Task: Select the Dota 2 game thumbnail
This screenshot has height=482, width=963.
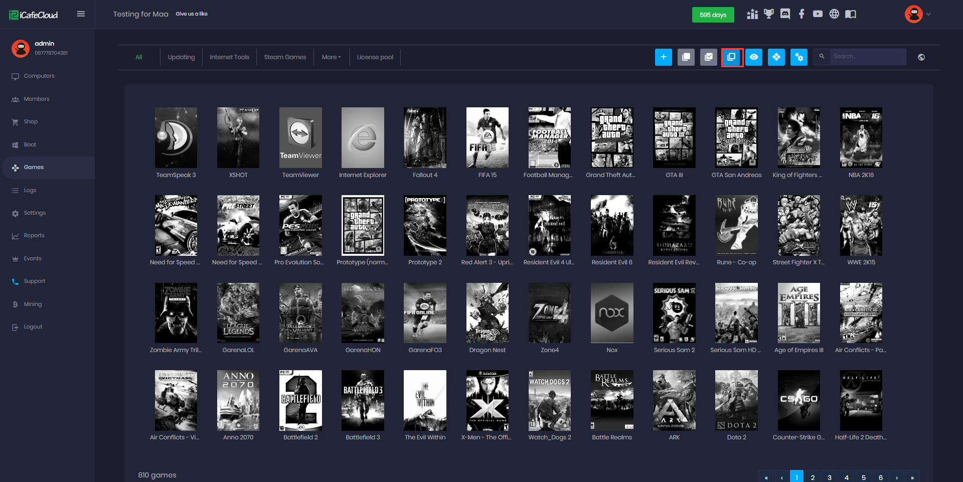Action: click(x=736, y=401)
